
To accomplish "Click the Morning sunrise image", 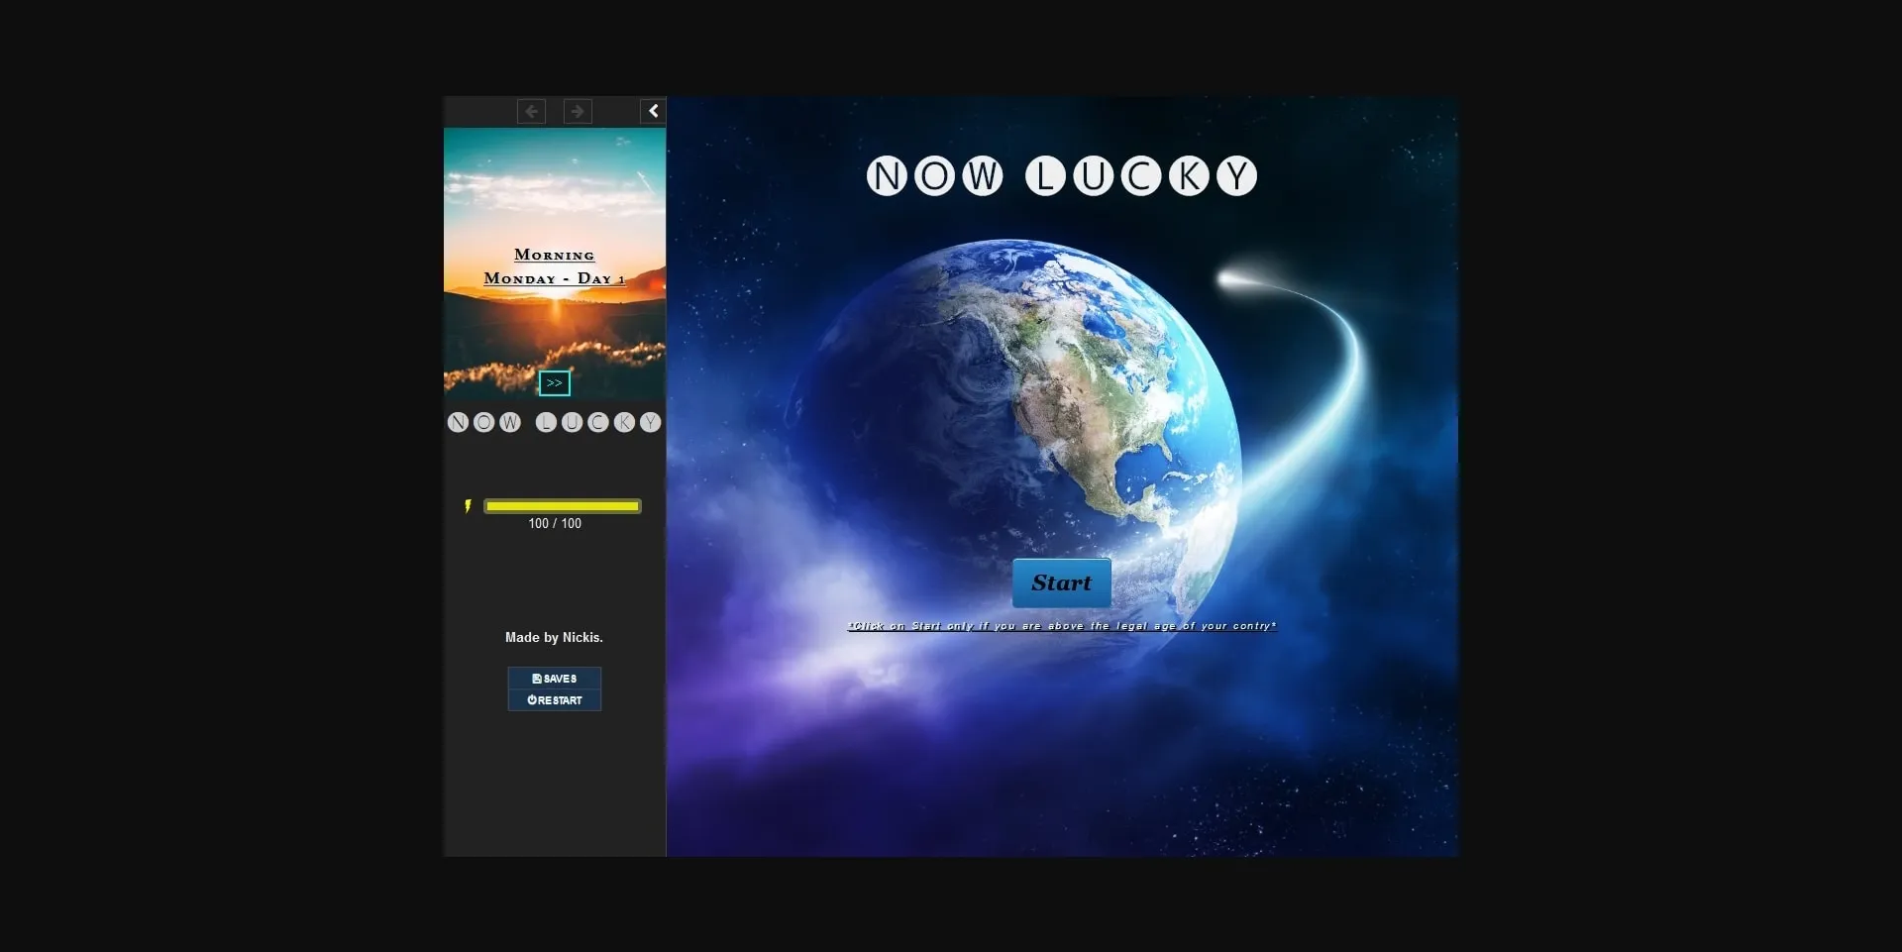I will pos(554,327).
